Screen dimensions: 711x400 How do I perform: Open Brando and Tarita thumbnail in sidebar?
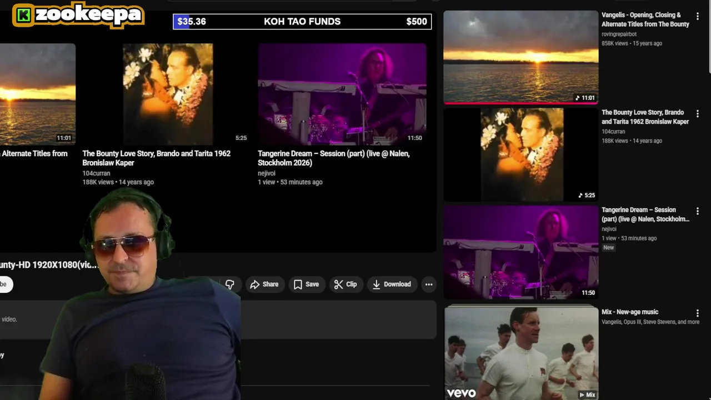(521, 154)
